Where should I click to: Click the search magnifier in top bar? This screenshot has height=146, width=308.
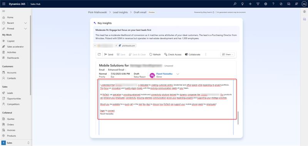[x=235, y=4]
